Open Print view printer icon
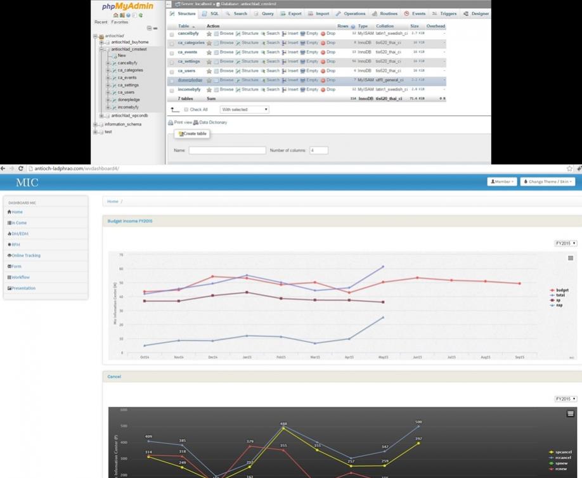Image resolution: width=582 pixels, height=478 pixels. [x=171, y=122]
